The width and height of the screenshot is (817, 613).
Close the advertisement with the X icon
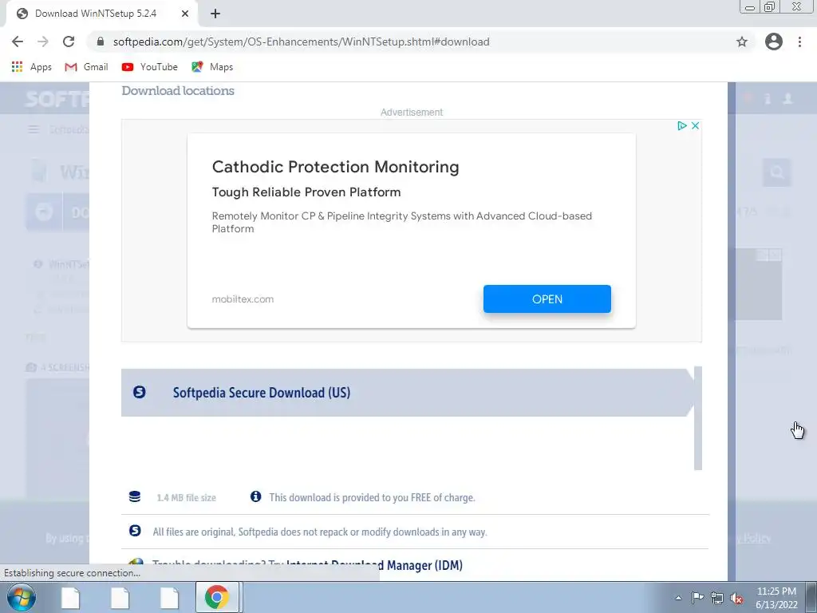pyautogui.click(x=695, y=125)
